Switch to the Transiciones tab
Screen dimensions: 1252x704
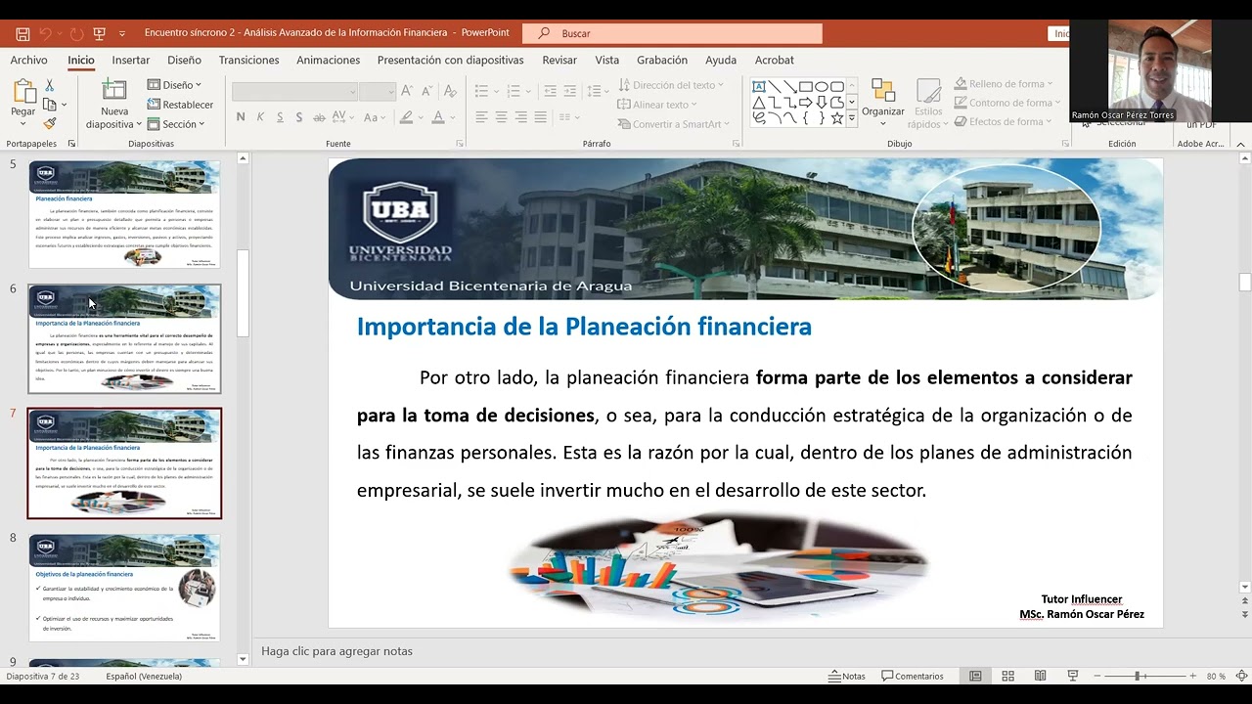248,60
